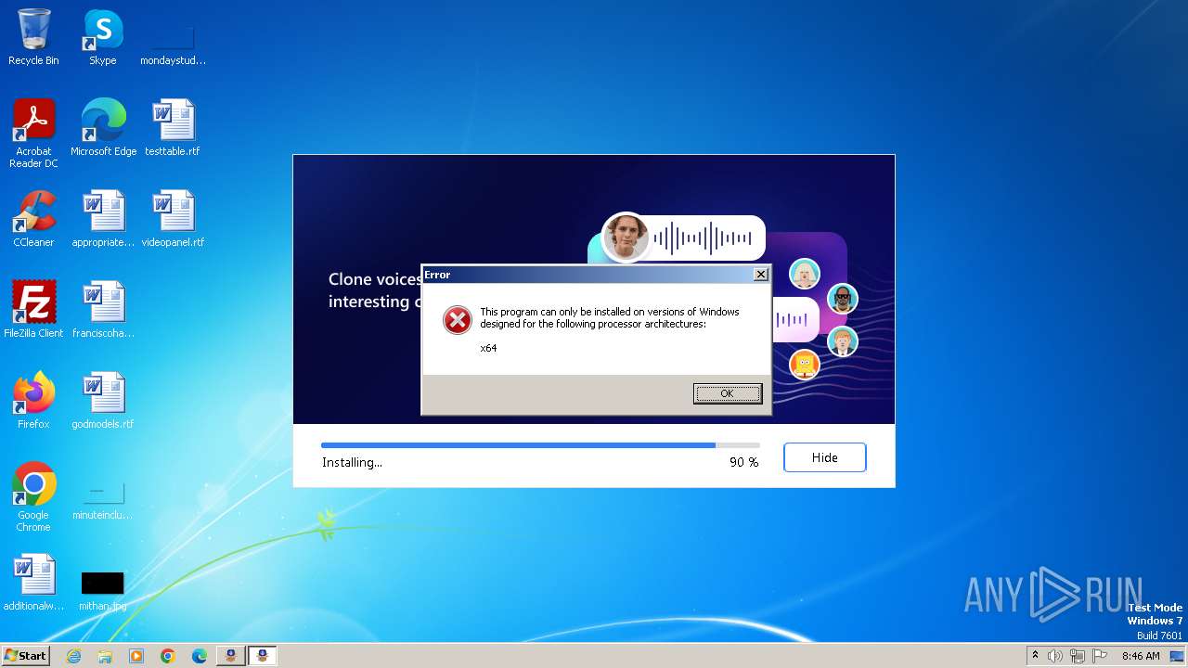Select the videopanel.rtf document

coord(173,219)
